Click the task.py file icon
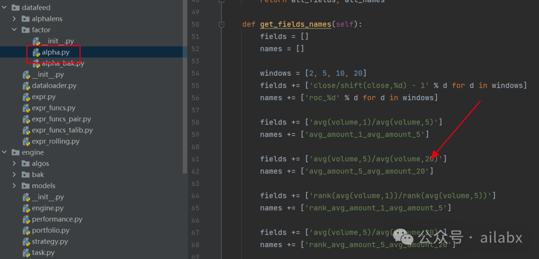 (x=26, y=253)
